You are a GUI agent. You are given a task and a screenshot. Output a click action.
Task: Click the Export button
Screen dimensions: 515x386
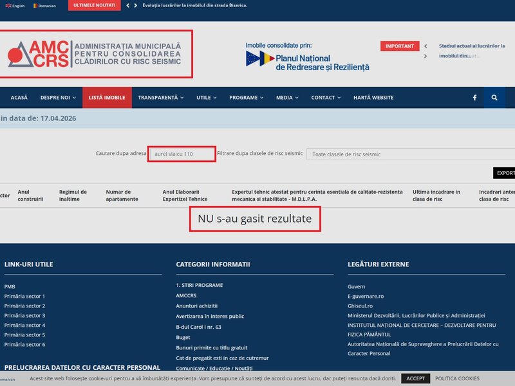[504, 173]
